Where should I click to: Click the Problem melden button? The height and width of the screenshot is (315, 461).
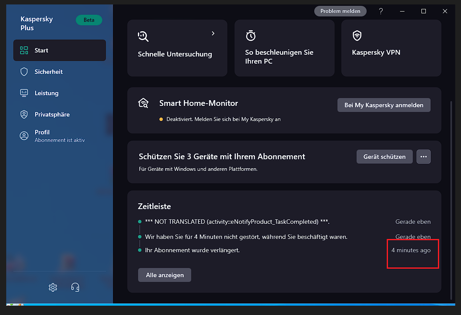[x=340, y=11]
